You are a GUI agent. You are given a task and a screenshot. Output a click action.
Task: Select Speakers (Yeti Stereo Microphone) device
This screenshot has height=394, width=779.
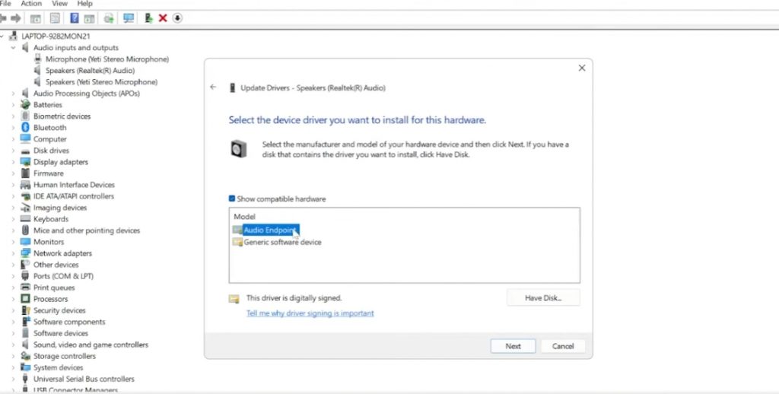pyautogui.click(x=101, y=82)
